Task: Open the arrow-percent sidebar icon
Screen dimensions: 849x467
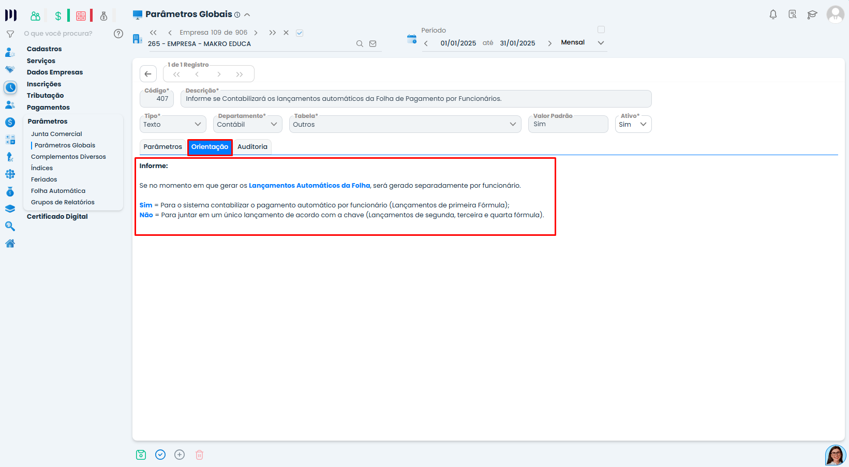Action: tap(10, 157)
